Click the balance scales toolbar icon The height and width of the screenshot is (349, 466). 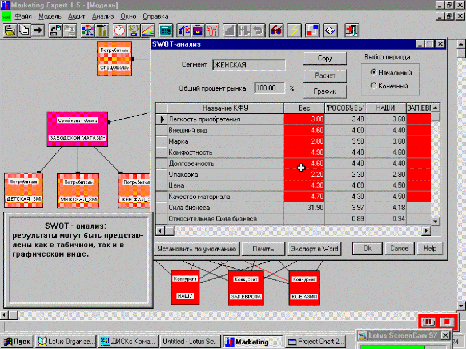[184, 30]
